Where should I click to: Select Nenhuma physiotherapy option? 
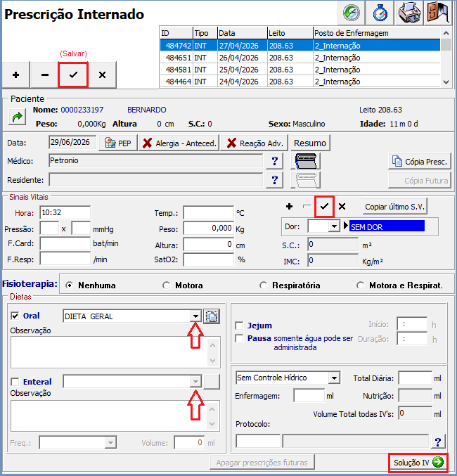click(x=70, y=285)
